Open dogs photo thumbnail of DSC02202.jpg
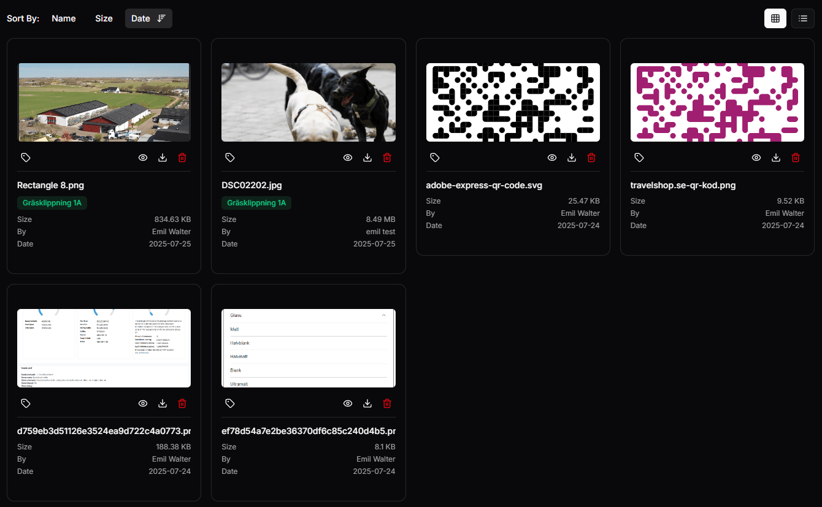The height and width of the screenshot is (507, 822). point(309,102)
